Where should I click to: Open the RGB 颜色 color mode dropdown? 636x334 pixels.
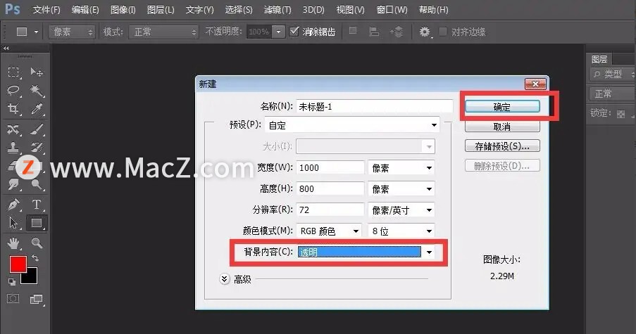click(x=328, y=231)
